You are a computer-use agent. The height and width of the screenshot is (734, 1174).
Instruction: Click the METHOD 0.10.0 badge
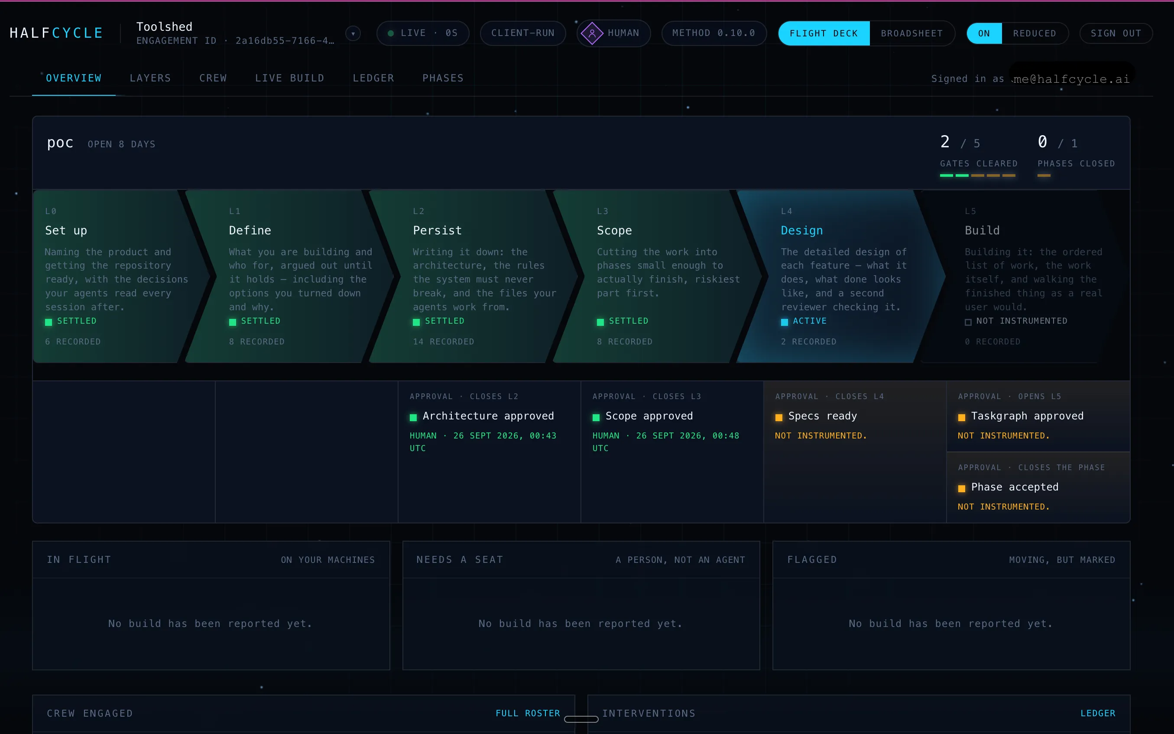[714, 33]
